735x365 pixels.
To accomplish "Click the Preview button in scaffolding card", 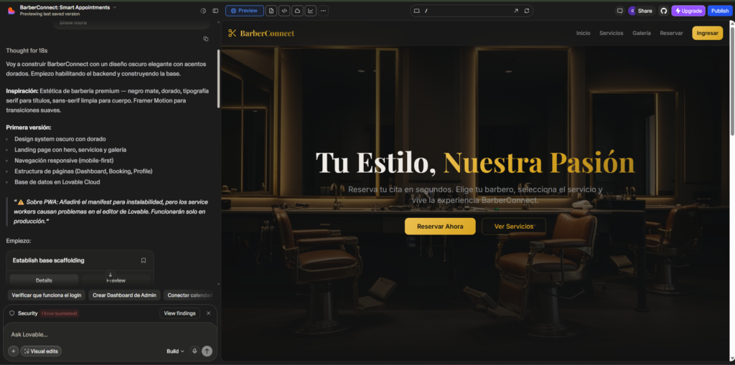I will coord(116,280).
